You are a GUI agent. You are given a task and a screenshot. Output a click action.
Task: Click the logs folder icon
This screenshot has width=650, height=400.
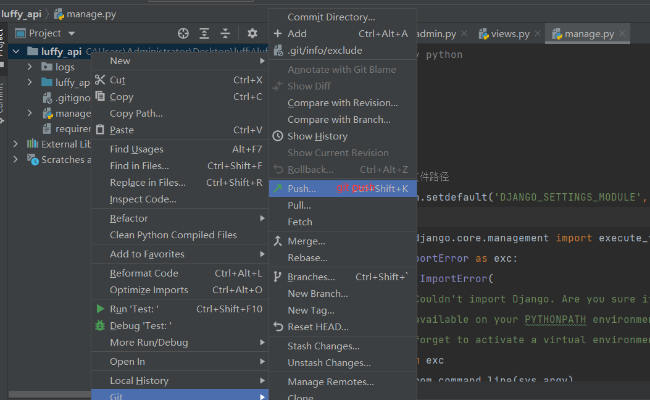[x=47, y=67]
